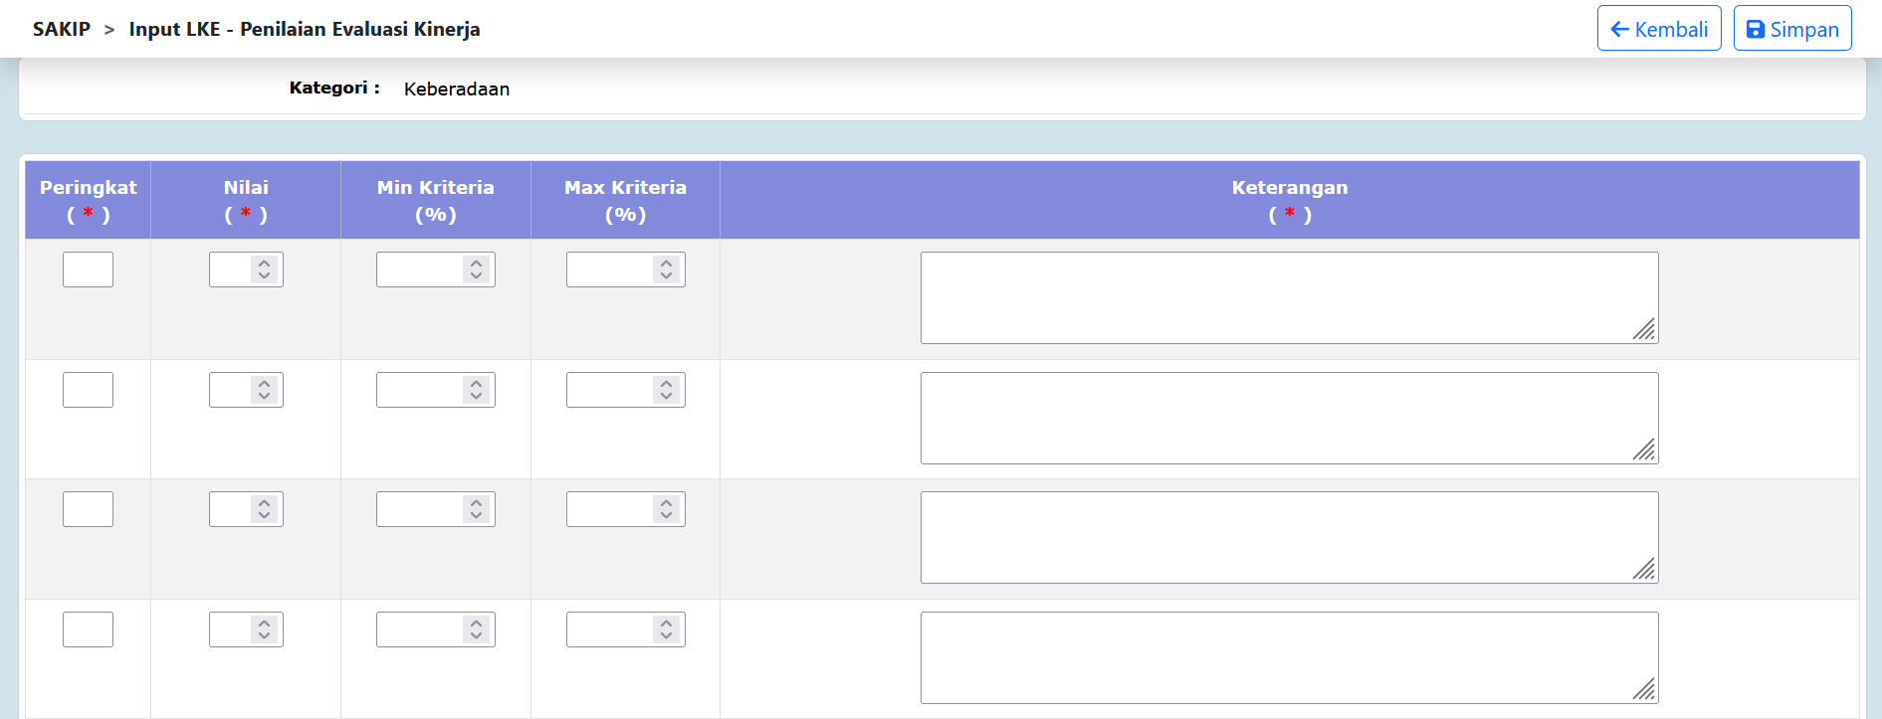Click the floppy disk save icon on Simpan

click(x=1756, y=28)
